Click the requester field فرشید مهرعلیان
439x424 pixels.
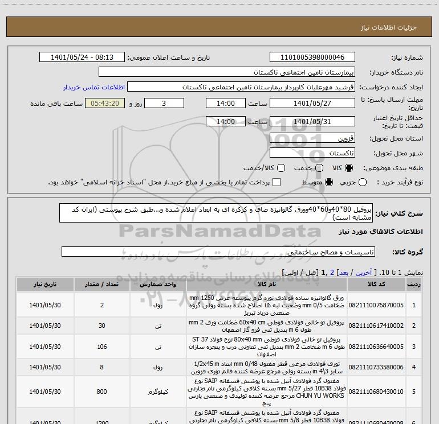[x=241, y=87]
